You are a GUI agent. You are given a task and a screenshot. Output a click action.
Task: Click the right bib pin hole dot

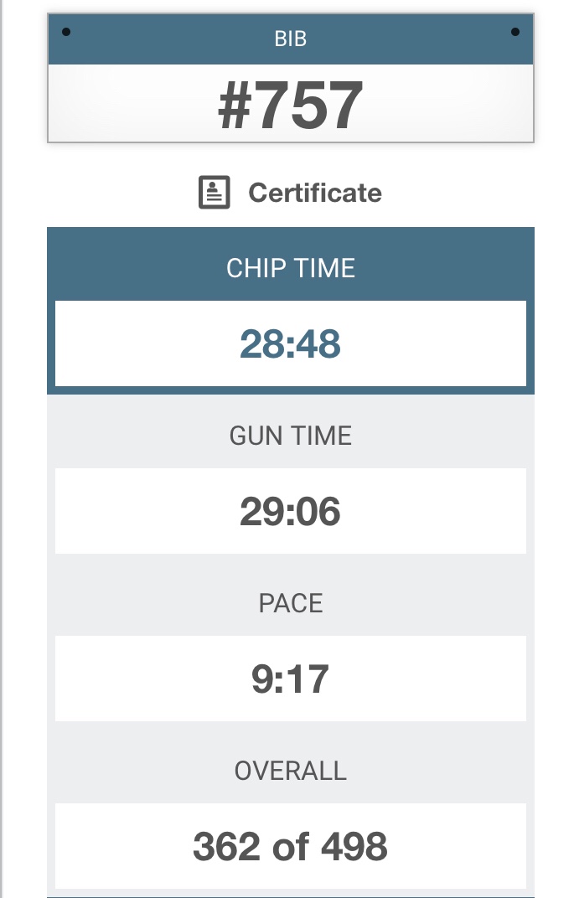515,33
